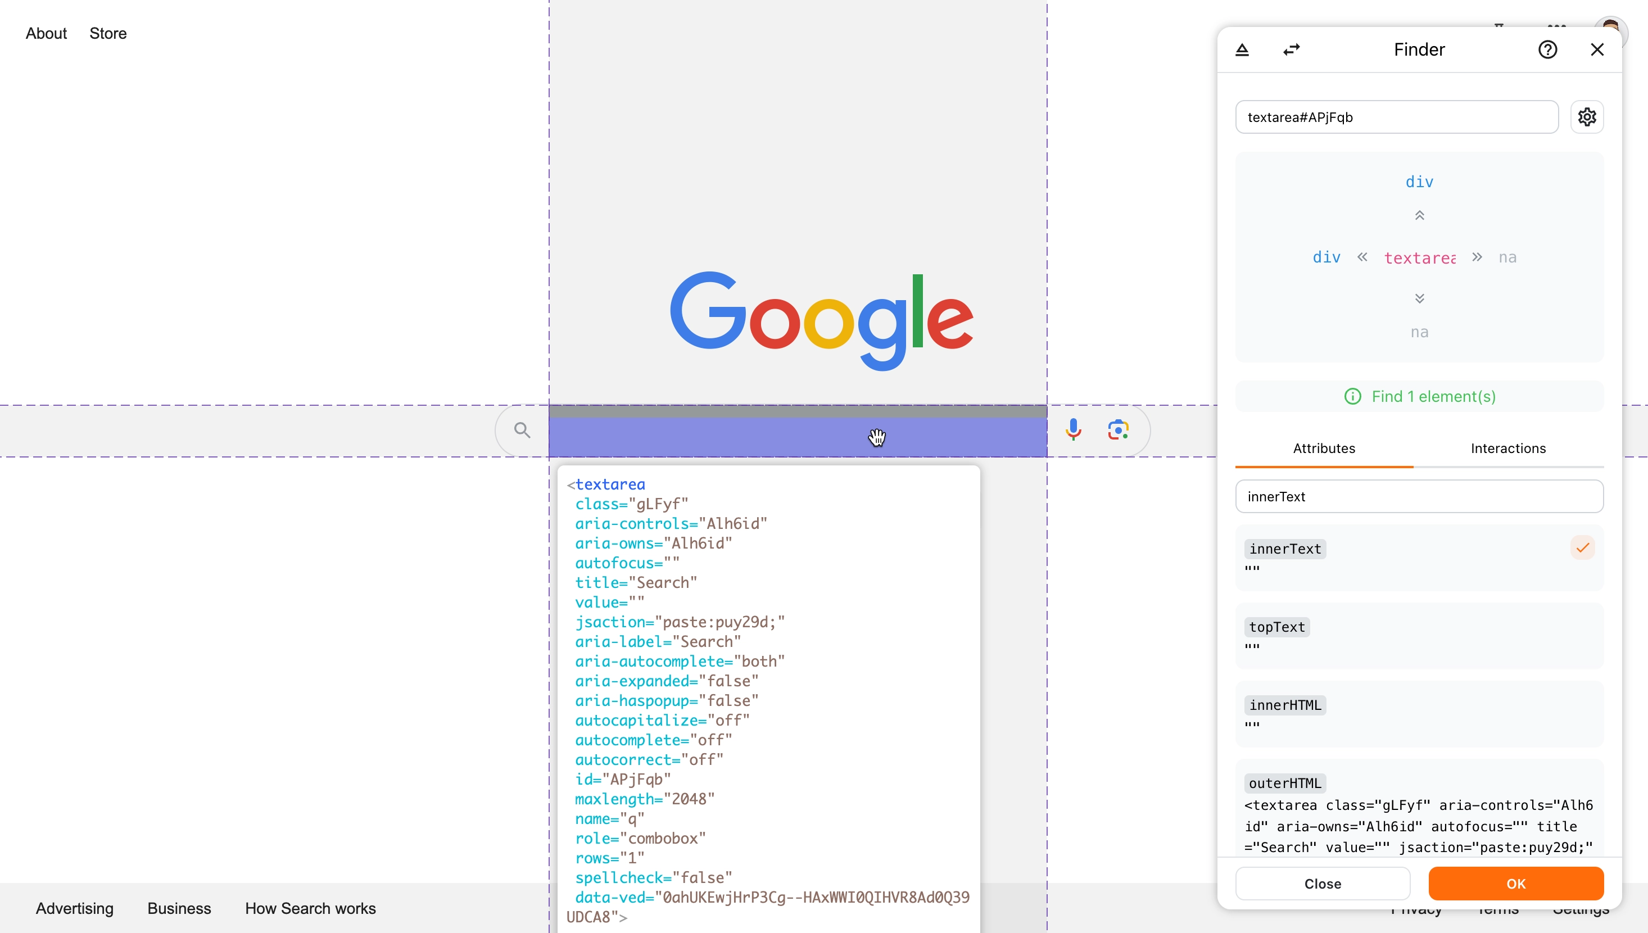1648x933 pixels.
Task: Click the voice search microphone icon
Action: (1073, 429)
